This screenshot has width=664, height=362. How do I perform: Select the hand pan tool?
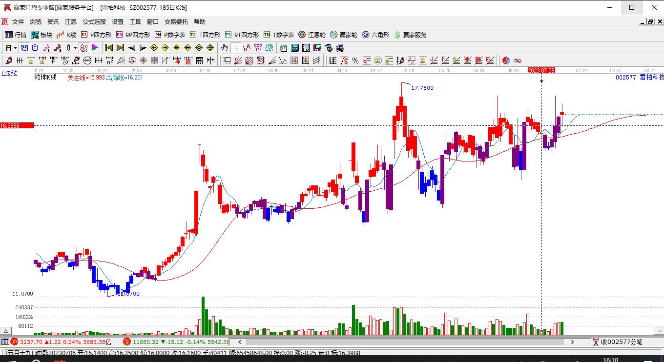[224, 48]
